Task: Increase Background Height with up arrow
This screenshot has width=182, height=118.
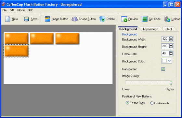Action: (x=171, y=45)
